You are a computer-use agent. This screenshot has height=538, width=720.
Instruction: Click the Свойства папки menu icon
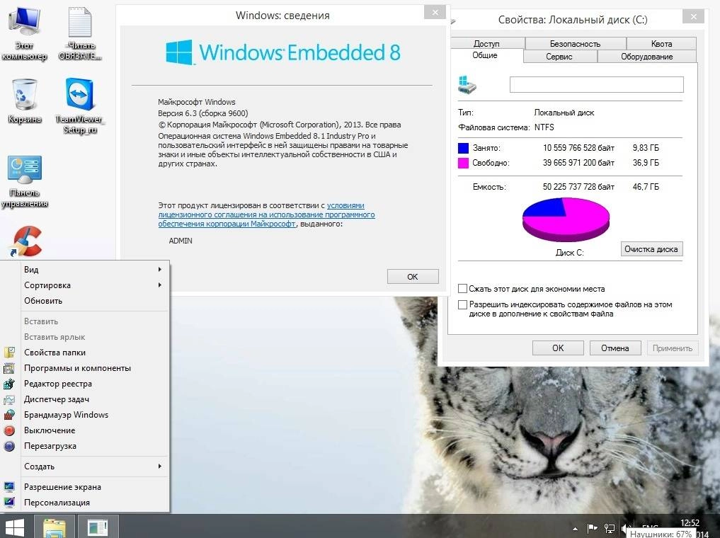click(x=9, y=353)
